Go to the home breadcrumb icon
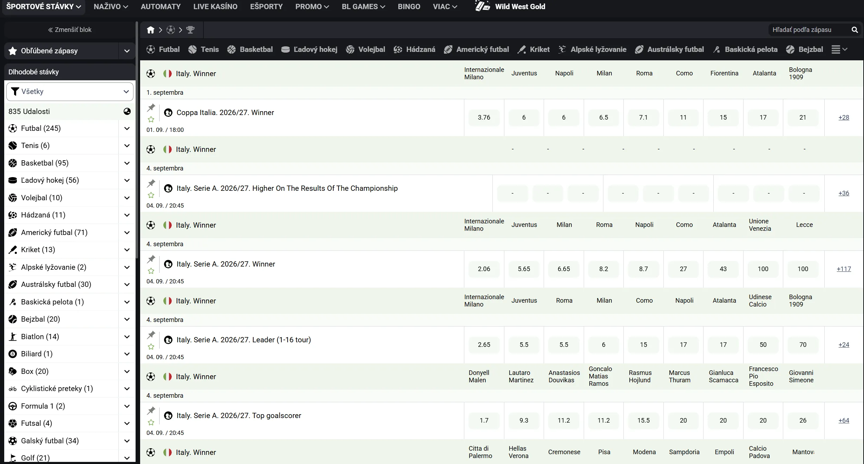The image size is (864, 464). coord(151,30)
